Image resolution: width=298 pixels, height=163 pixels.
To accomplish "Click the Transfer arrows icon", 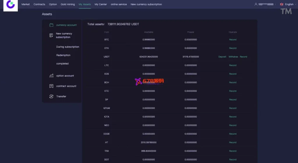I will pos(51,96).
